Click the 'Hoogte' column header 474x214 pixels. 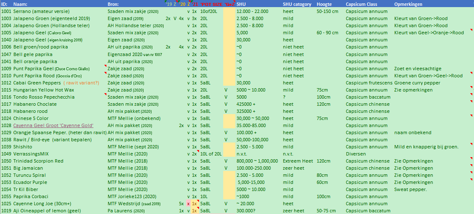[324, 4]
